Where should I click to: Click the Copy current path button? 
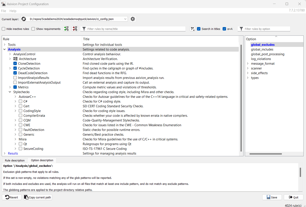[38, 197]
